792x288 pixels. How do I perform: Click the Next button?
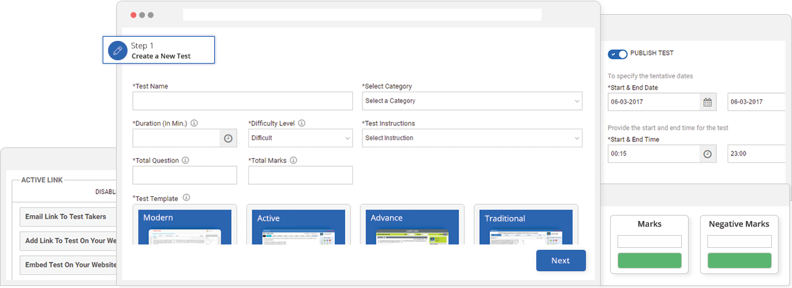(x=560, y=261)
